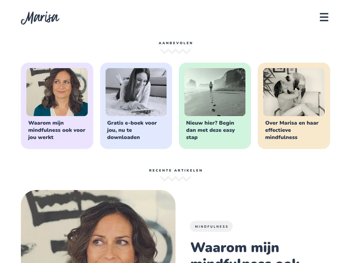
Task: Open 'Nieuw hier? Begin dan met deze easy stap'
Action: coord(210,130)
